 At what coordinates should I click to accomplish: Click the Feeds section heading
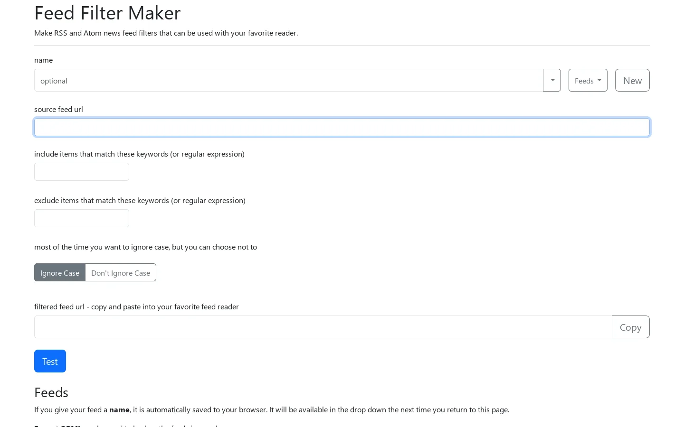click(x=51, y=392)
